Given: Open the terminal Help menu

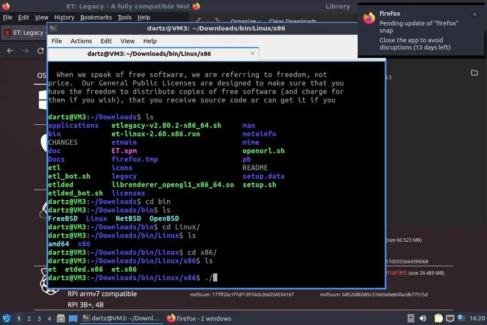Looking at the screenshot, I should 150,41.
